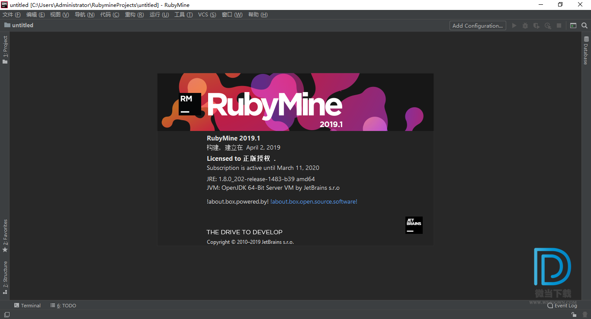The width and height of the screenshot is (591, 319).
Task: Click Subscription is active until March 11, 2020
Action: pos(263,168)
